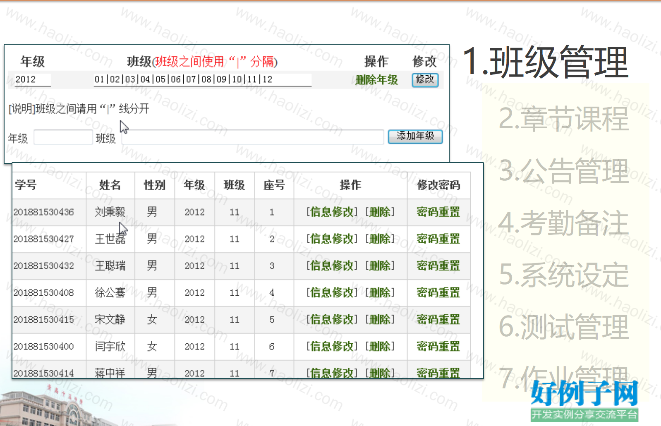Open 信息修改 for student 闫宇欣

point(332,346)
